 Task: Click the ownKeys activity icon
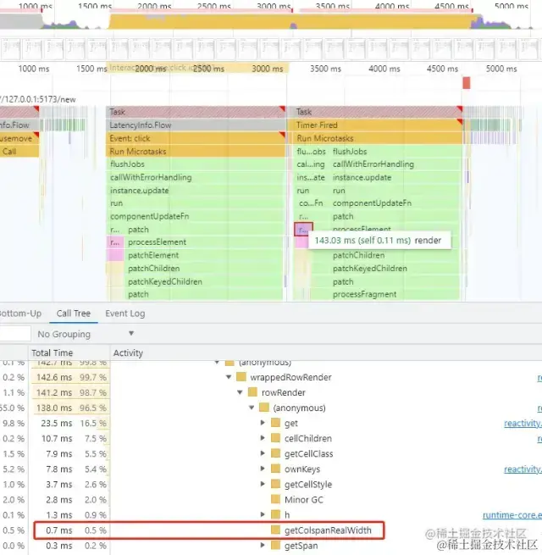[275, 469]
